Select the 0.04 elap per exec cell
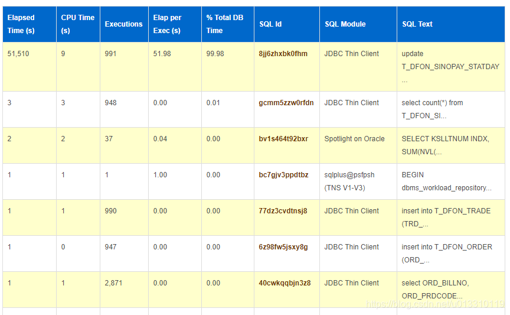The image size is (510, 315). point(175,145)
